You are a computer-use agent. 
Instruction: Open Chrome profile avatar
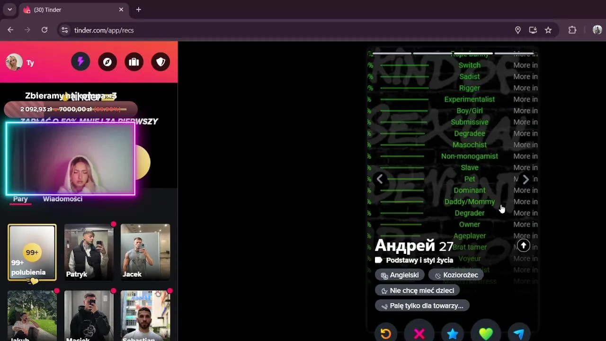click(597, 30)
